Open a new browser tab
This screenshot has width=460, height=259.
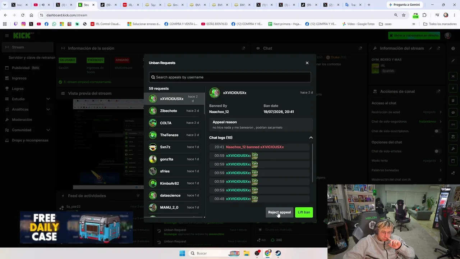(369, 5)
